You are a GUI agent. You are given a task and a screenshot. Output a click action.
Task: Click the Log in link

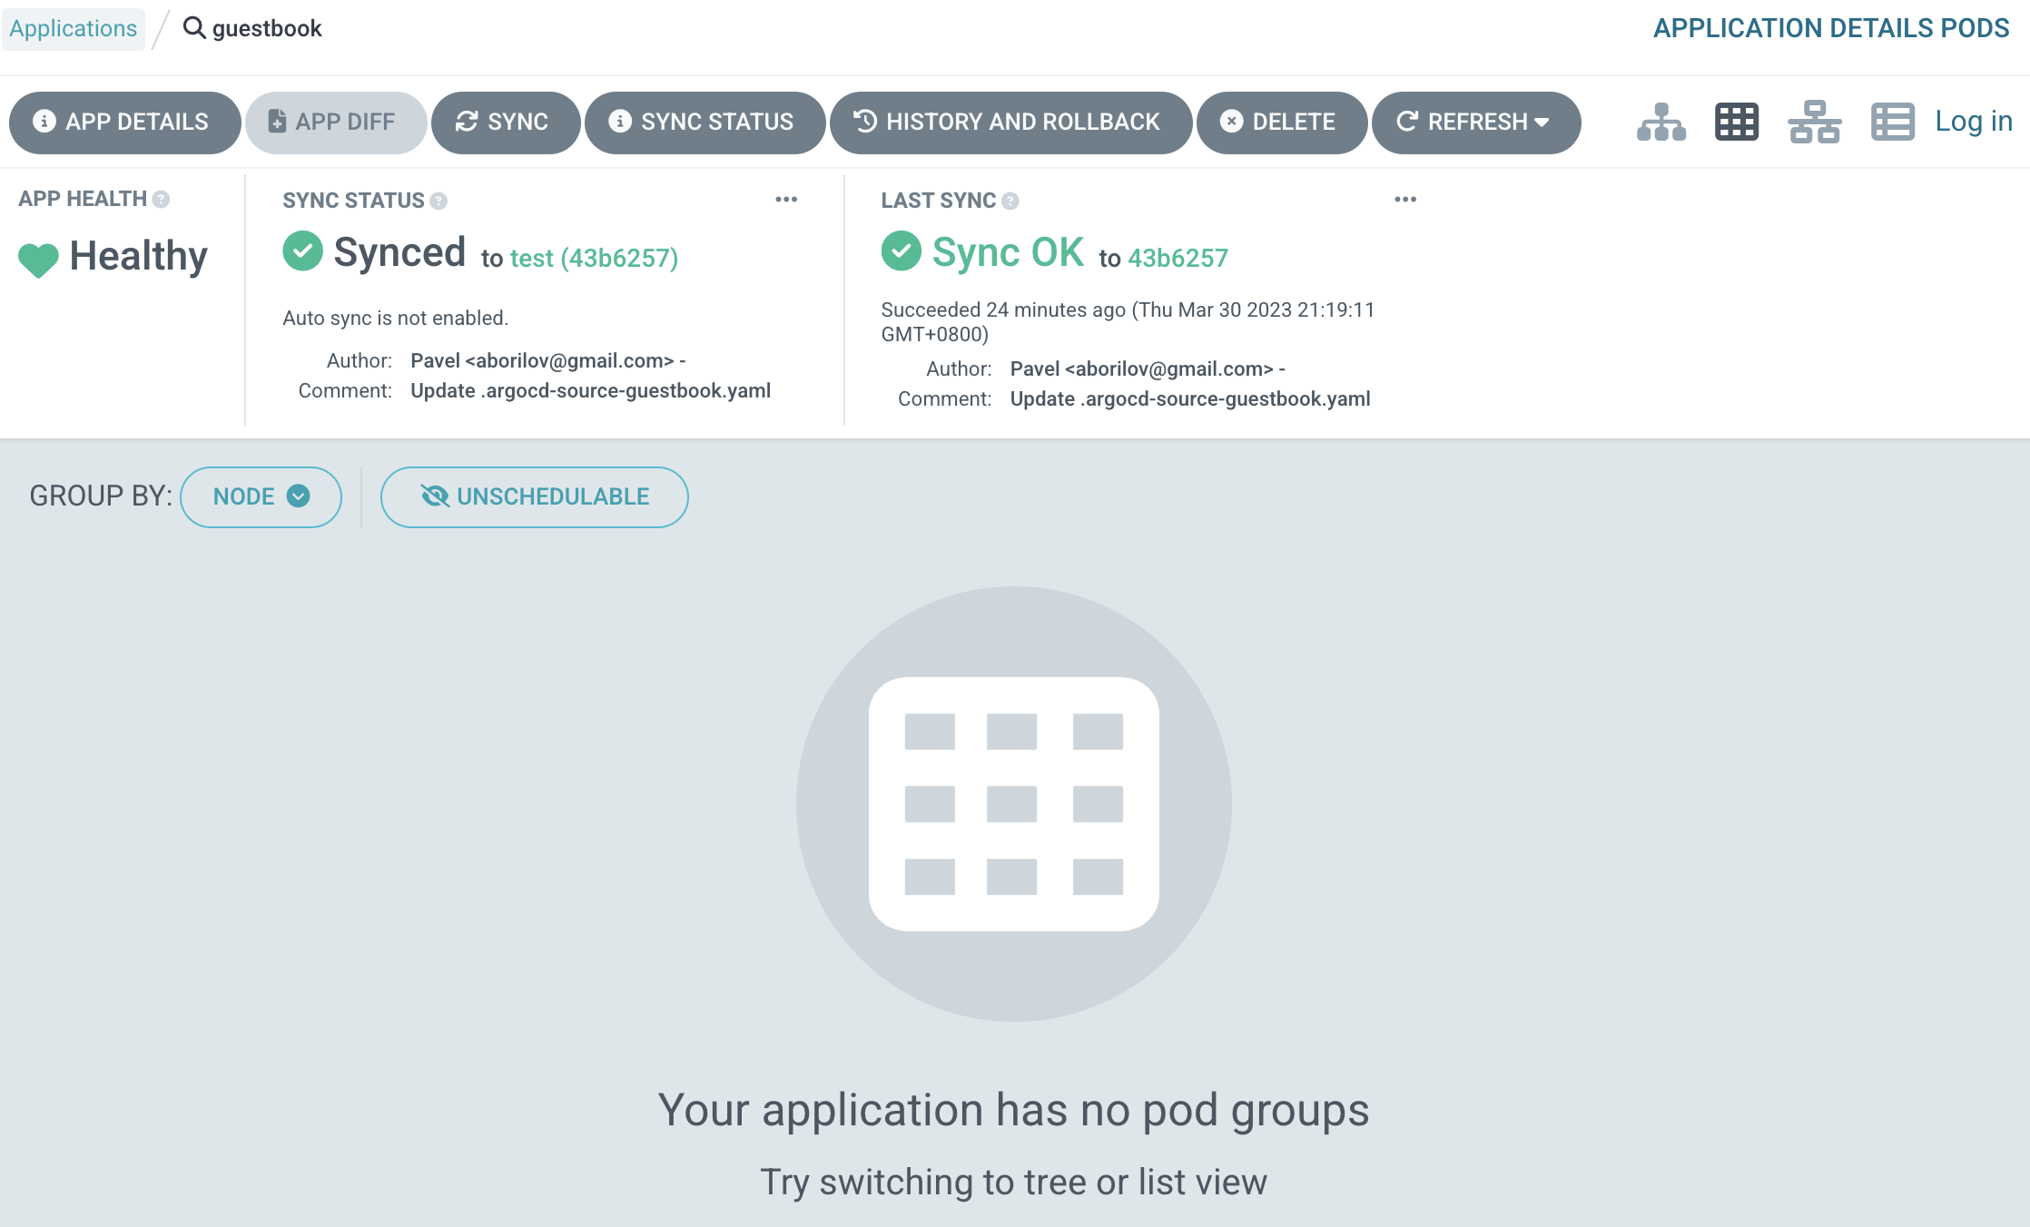click(x=1972, y=121)
